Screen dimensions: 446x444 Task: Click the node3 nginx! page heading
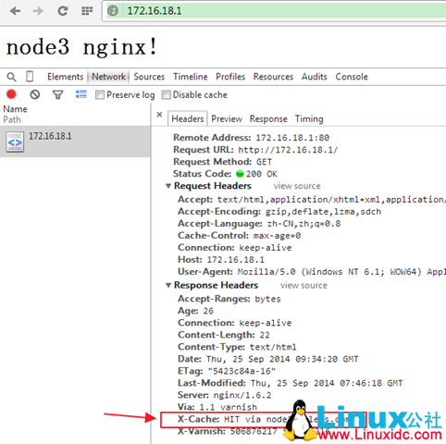[x=81, y=47]
